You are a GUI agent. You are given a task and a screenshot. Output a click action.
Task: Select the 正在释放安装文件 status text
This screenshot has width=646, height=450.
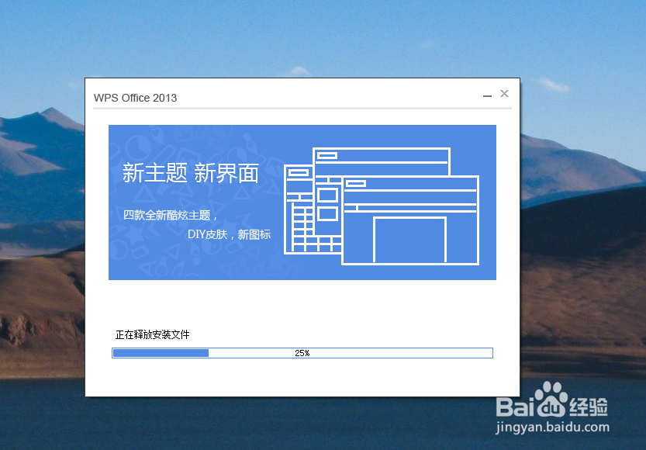[x=152, y=334]
